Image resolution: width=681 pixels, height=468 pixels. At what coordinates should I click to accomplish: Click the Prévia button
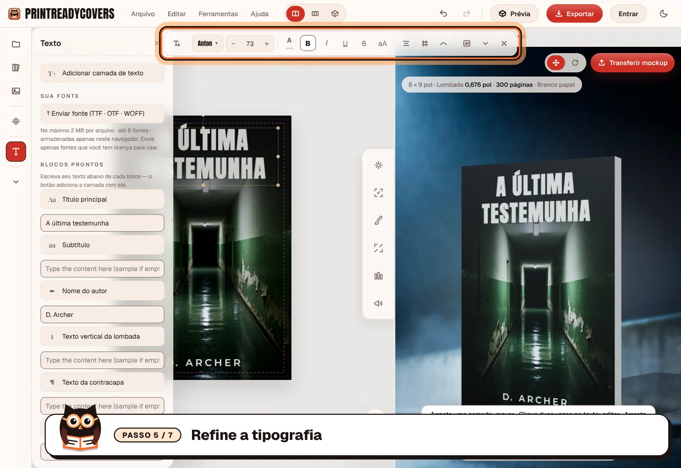click(515, 14)
